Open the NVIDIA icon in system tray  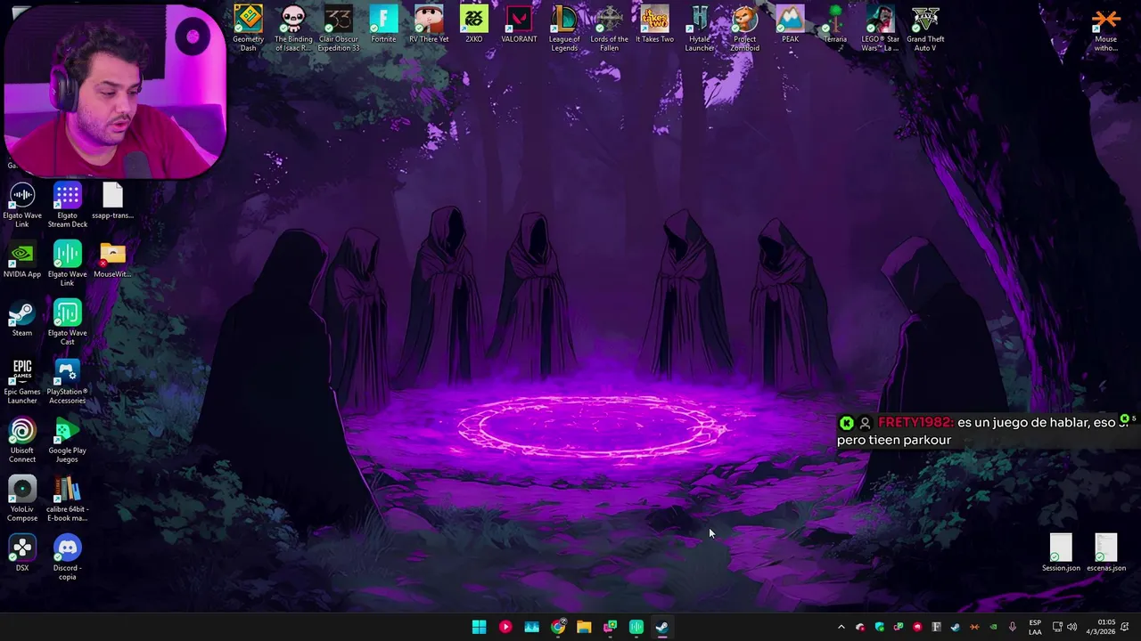tap(993, 627)
